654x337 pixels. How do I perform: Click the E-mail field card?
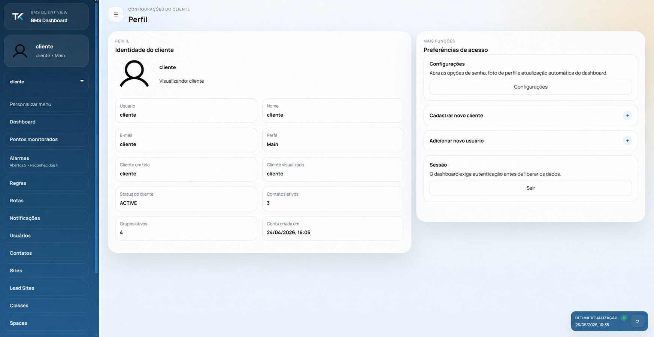[x=186, y=140]
